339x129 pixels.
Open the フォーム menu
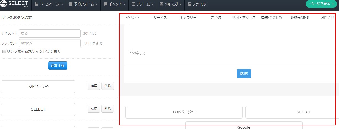[x=143, y=4]
